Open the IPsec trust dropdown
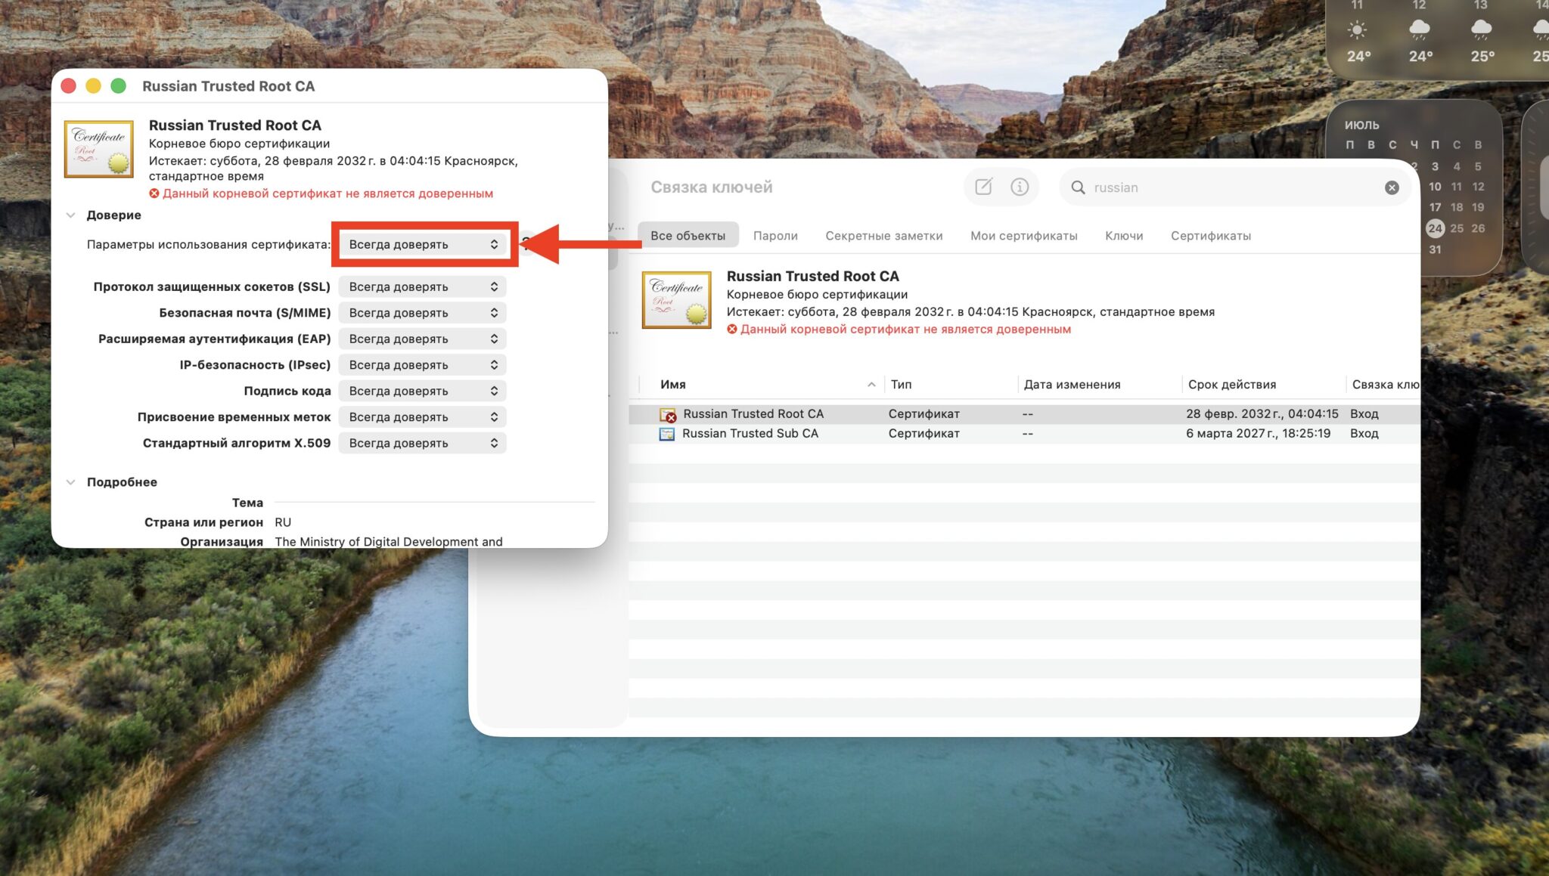 (x=423, y=365)
